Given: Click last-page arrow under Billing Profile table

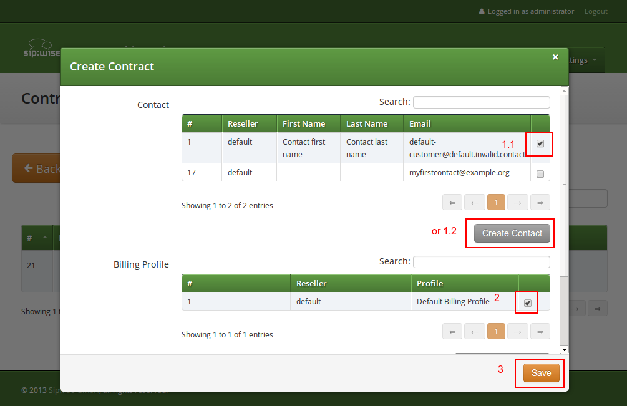Looking at the screenshot, I should click(x=540, y=331).
